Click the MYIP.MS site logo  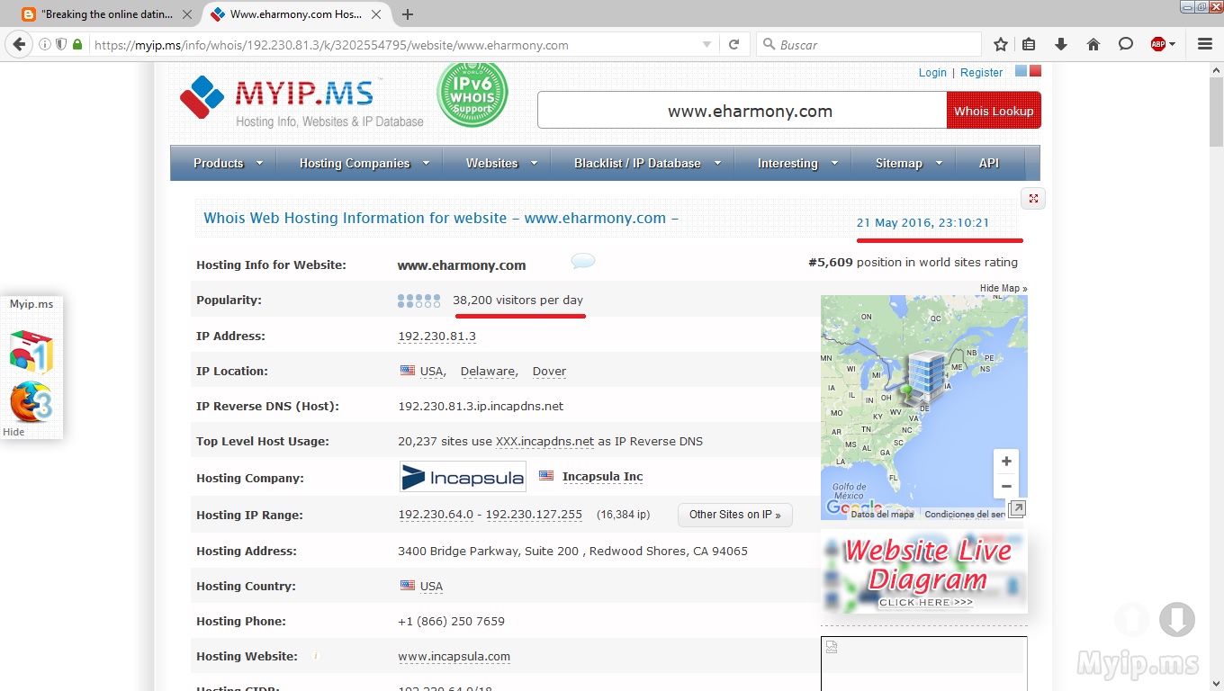click(x=301, y=100)
